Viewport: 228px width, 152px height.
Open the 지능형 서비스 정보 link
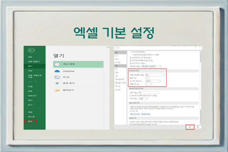135,114
